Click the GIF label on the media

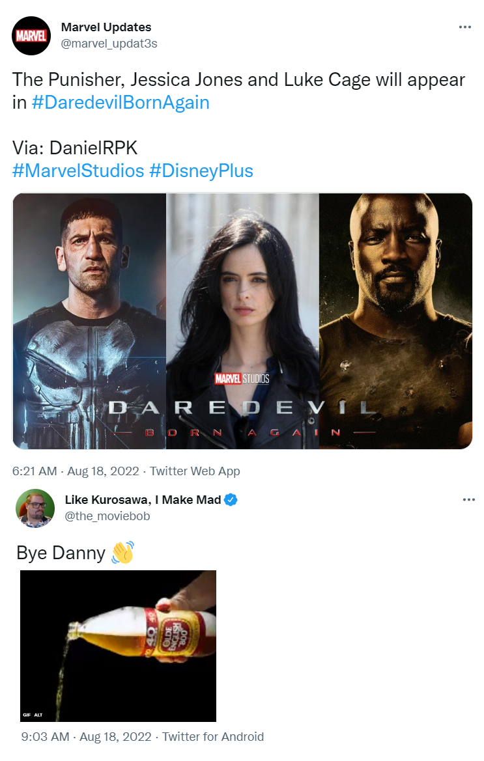pyautogui.click(x=26, y=714)
